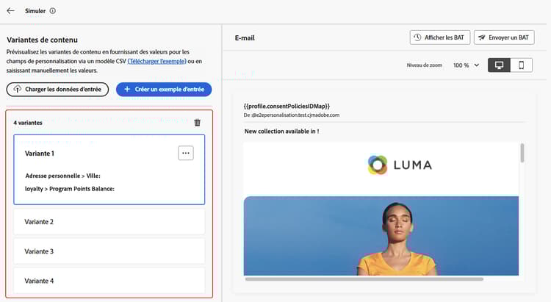Click the {{profile.consentPoliciesIDMap}} text
This screenshot has height=302, width=551.
[x=287, y=106]
